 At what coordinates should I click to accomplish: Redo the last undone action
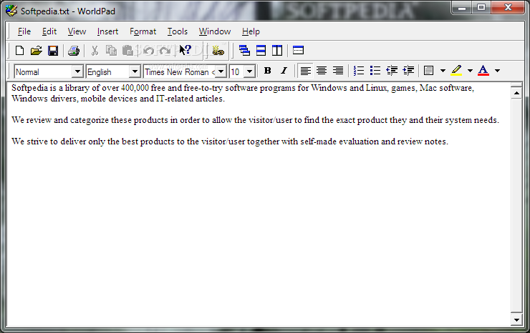coord(165,51)
